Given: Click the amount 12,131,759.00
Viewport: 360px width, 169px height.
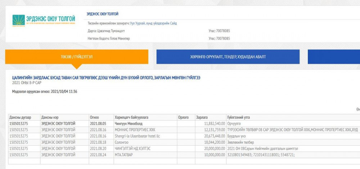Looking at the screenshot, I should click(215, 130).
